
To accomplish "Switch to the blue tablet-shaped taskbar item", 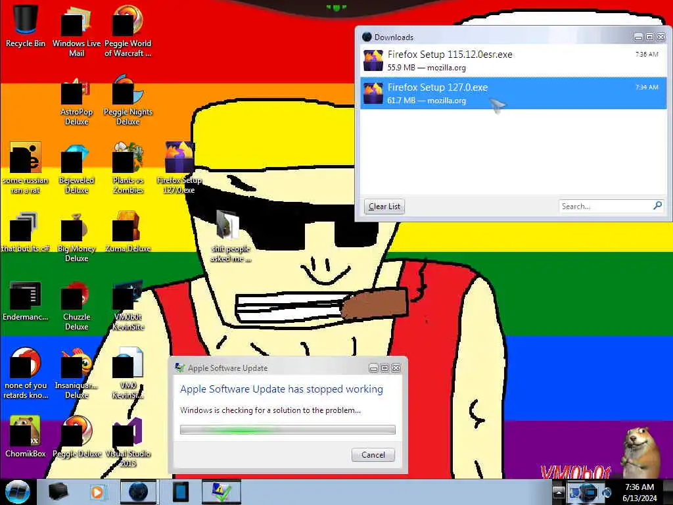I will pos(180,492).
